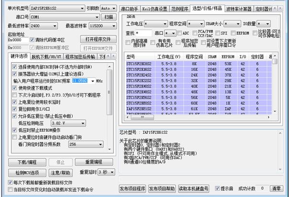Image resolution: width=289 pixels, height=197 pixels.
Task: Open 最低波特率 2400 dropdown
Action: tap(44, 26)
